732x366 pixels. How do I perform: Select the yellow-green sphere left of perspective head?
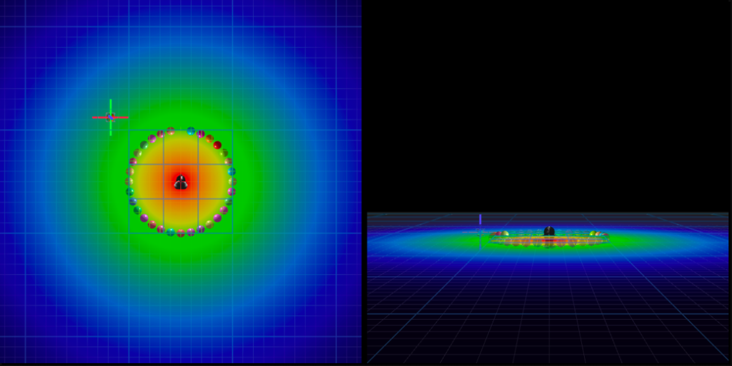tap(505, 233)
